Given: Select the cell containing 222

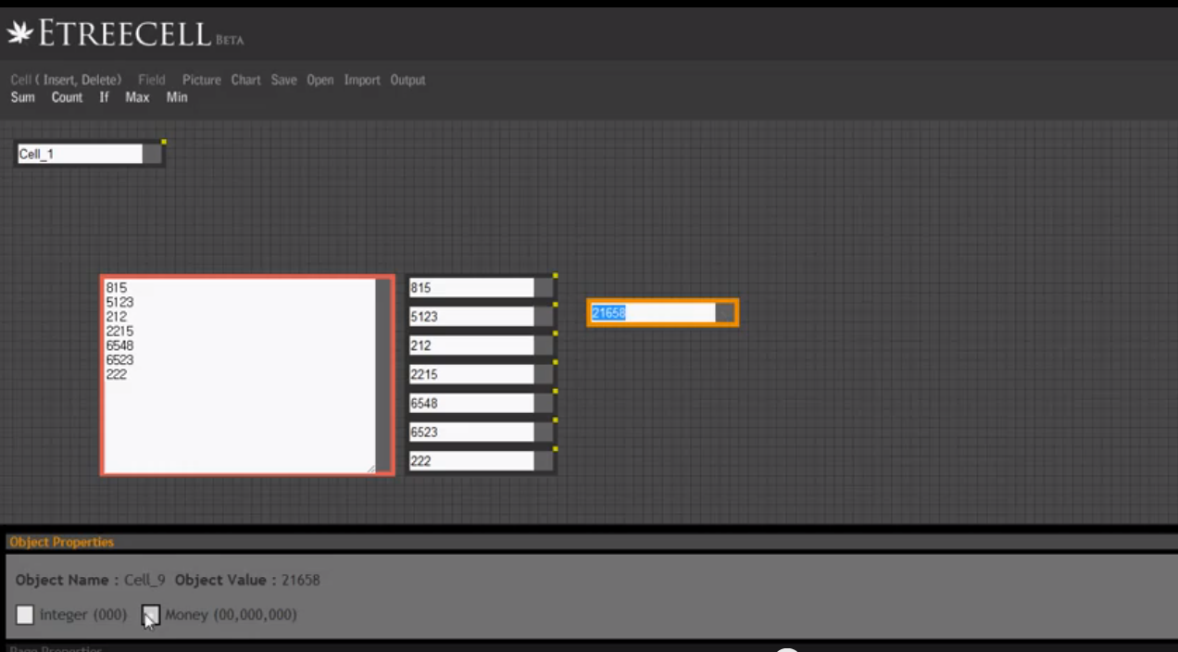Looking at the screenshot, I should tap(471, 460).
